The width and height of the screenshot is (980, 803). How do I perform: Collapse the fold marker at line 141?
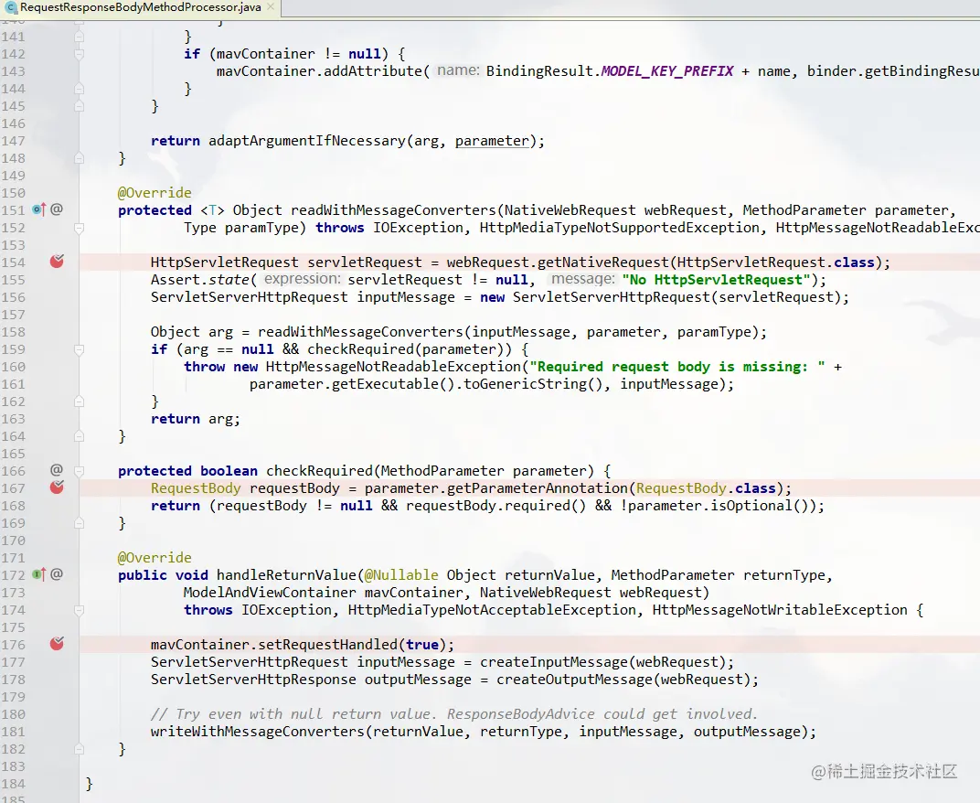click(79, 37)
